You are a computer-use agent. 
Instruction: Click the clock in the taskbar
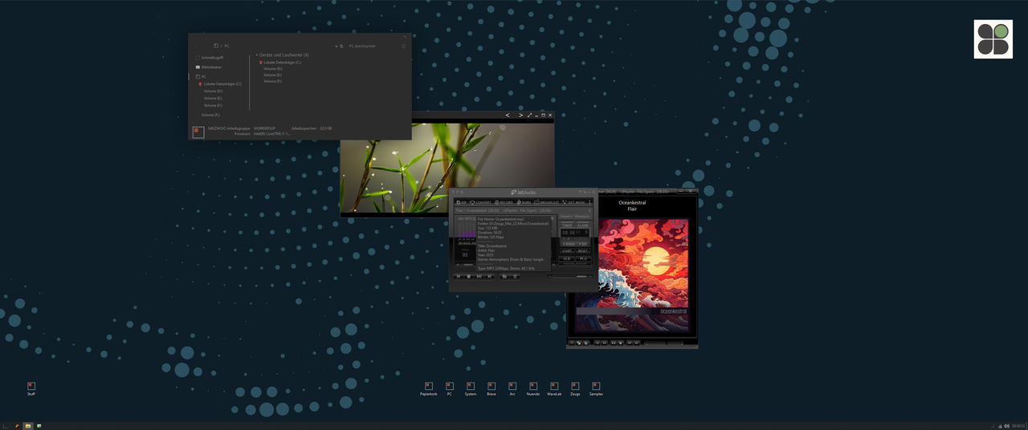pyautogui.click(x=1018, y=426)
